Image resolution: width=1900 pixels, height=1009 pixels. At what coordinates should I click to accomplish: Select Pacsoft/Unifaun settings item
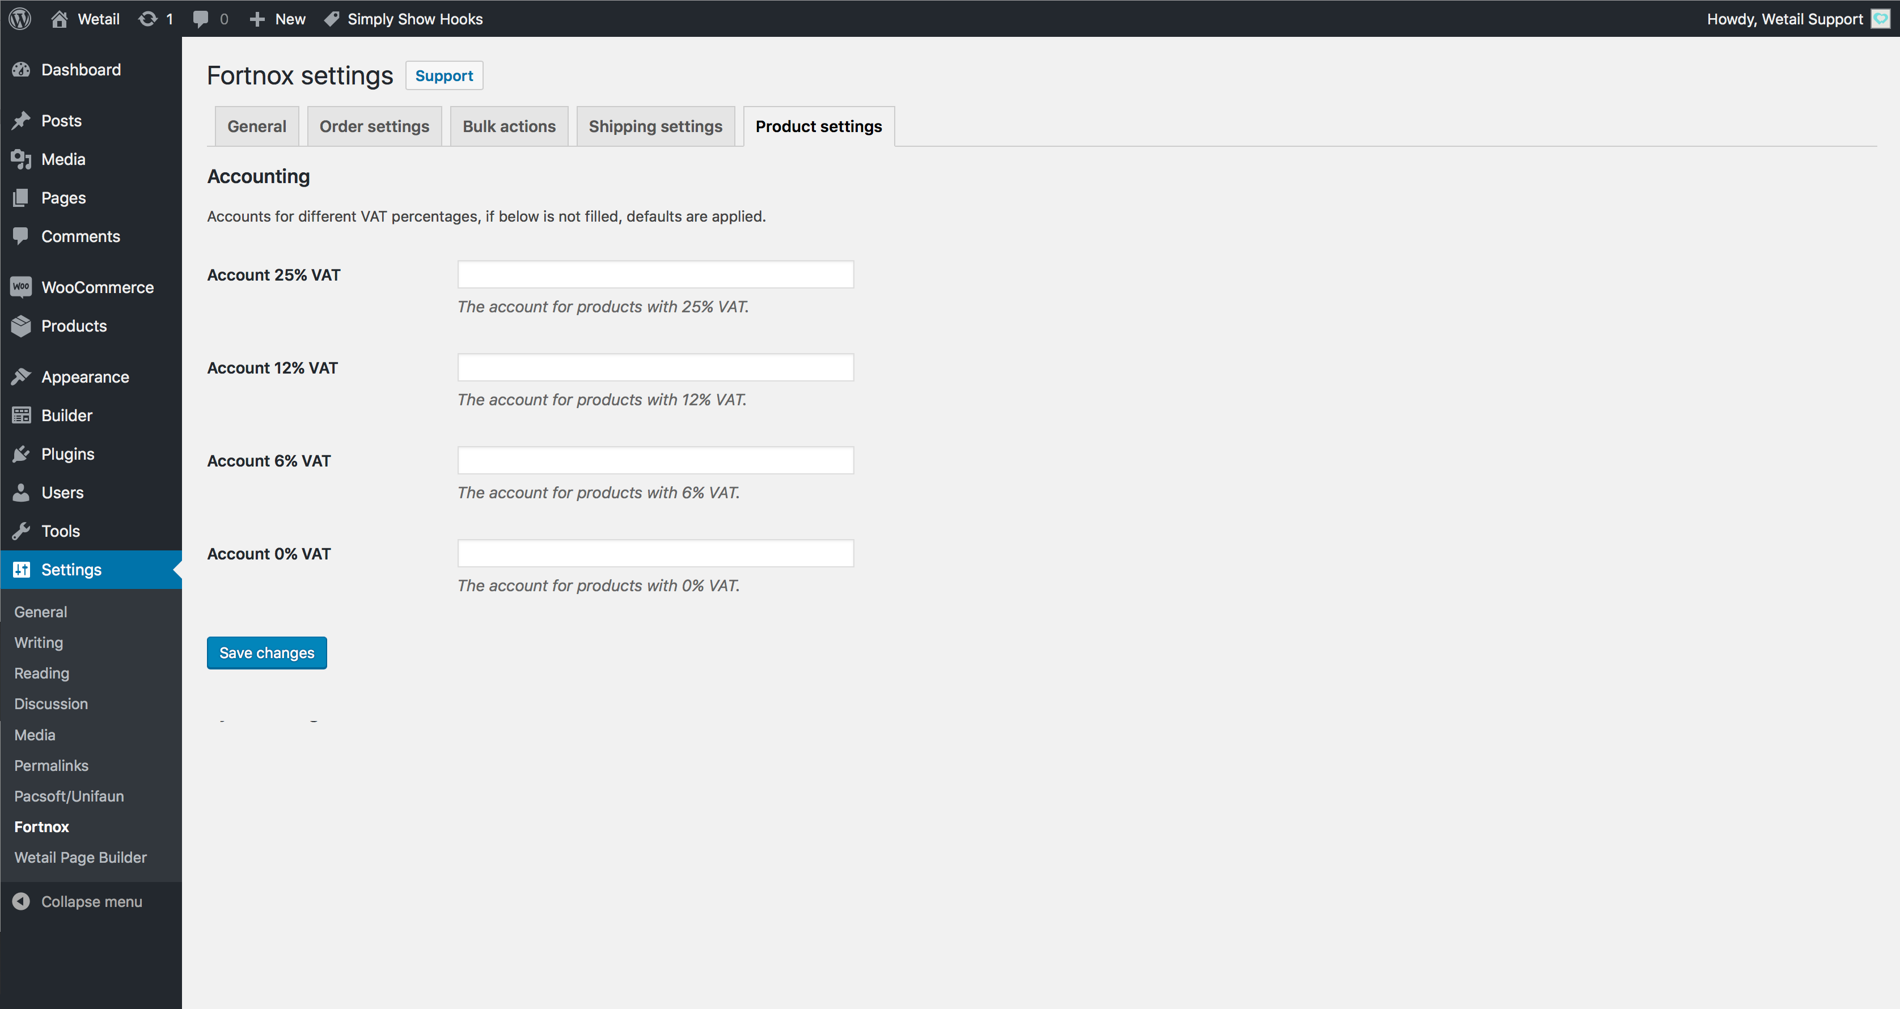tap(70, 795)
